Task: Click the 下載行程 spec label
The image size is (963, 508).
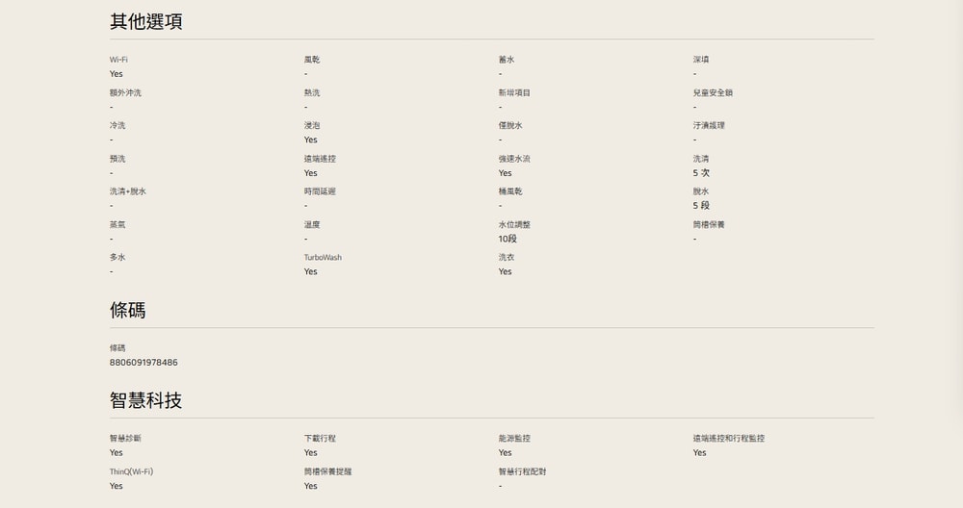Action: tap(320, 438)
